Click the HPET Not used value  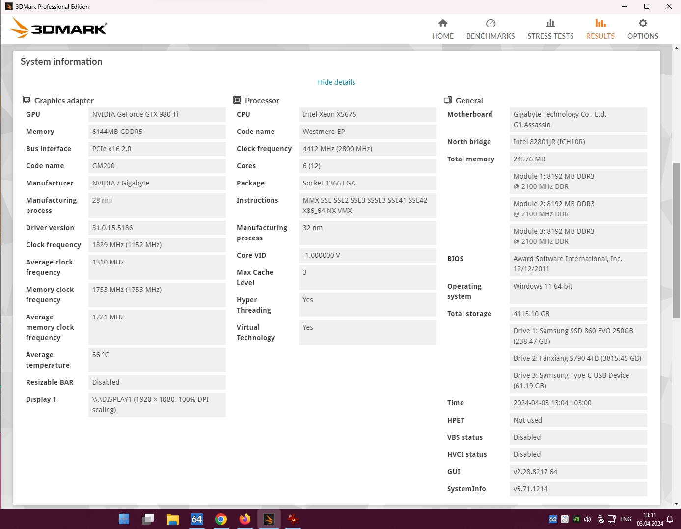point(578,420)
